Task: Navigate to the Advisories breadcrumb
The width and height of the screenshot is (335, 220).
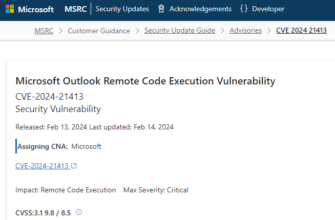Action: click(x=246, y=30)
